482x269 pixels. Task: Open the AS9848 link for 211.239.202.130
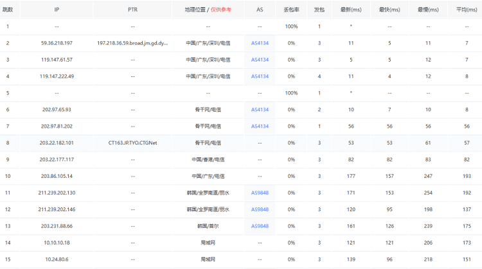260,193
